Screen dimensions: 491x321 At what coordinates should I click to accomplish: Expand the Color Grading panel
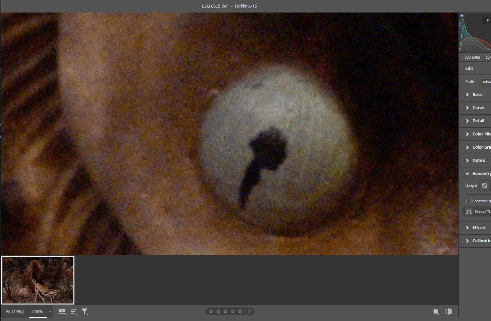(475, 147)
